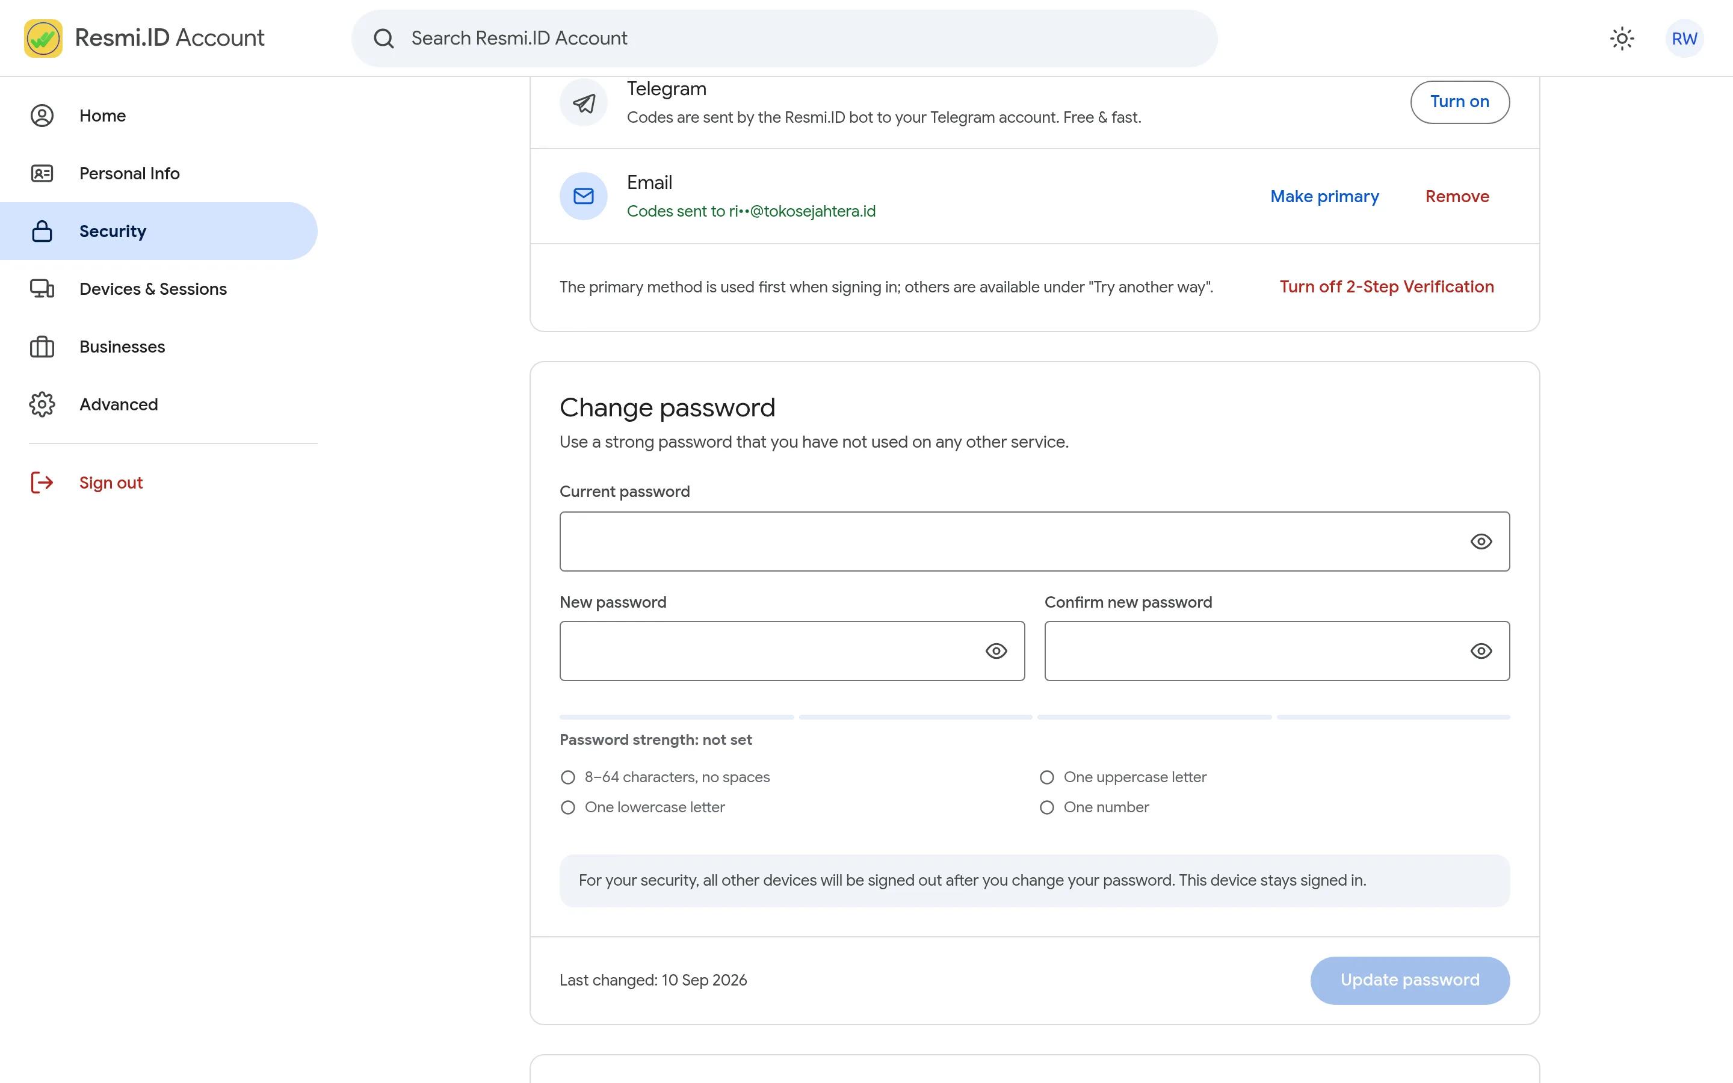Viewport: 1733px width, 1083px height.
Task: Open the RW profile avatar
Action: click(1684, 38)
